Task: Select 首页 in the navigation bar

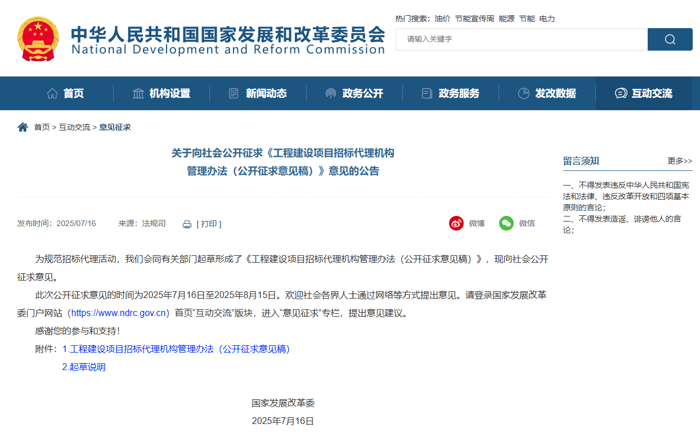Action: coord(73,93)
